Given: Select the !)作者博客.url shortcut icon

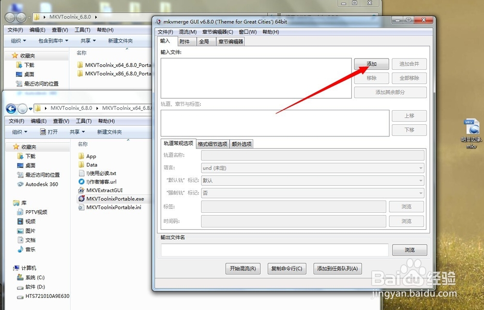Looking at the screenshot, I should coord(81,182).
